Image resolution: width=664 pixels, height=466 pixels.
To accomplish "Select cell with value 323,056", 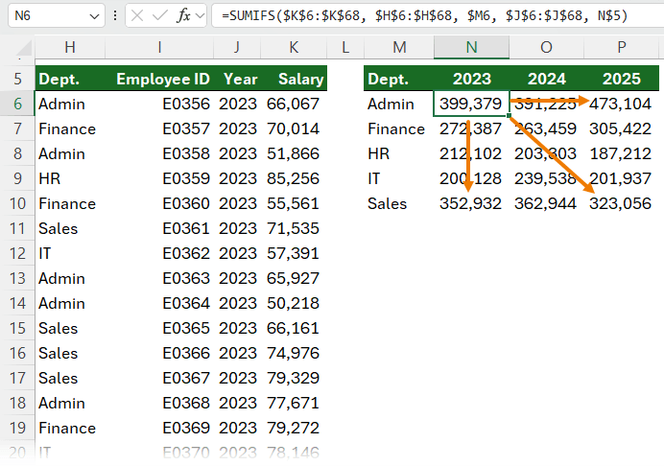I will 621,203.
